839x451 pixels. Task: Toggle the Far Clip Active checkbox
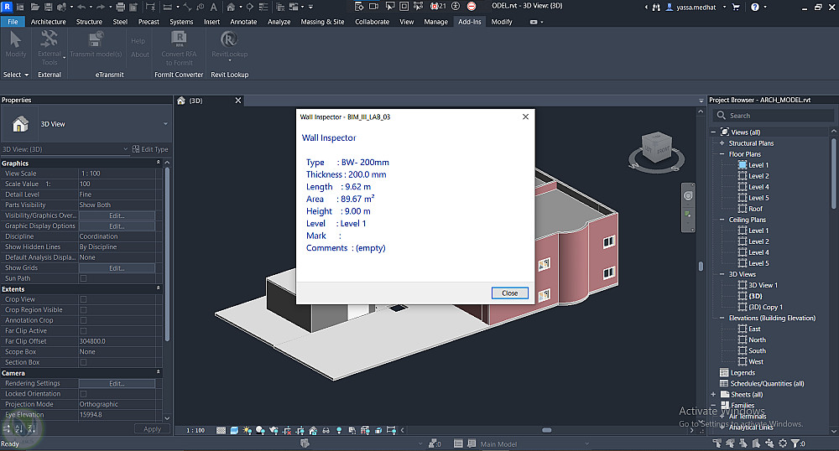[x=83, y=331]
